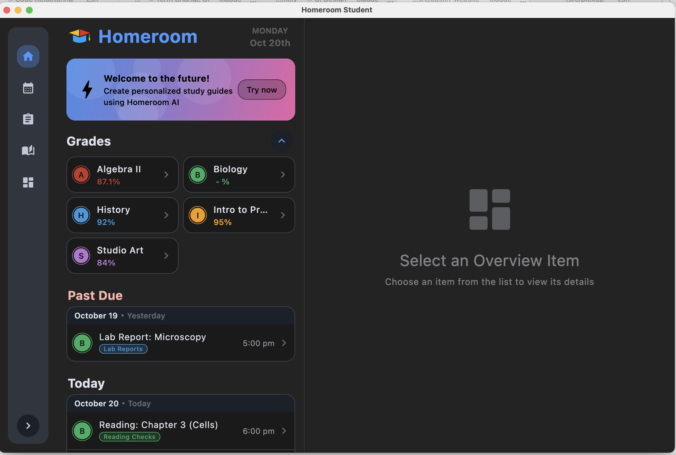Screen dimensions: 676x455
Task: Open the Courses book sidebar icon
Action: 28,150
